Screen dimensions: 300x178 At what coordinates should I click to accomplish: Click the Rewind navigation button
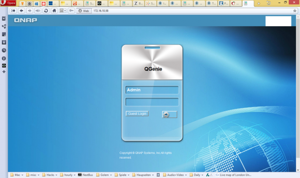(13, 11)
